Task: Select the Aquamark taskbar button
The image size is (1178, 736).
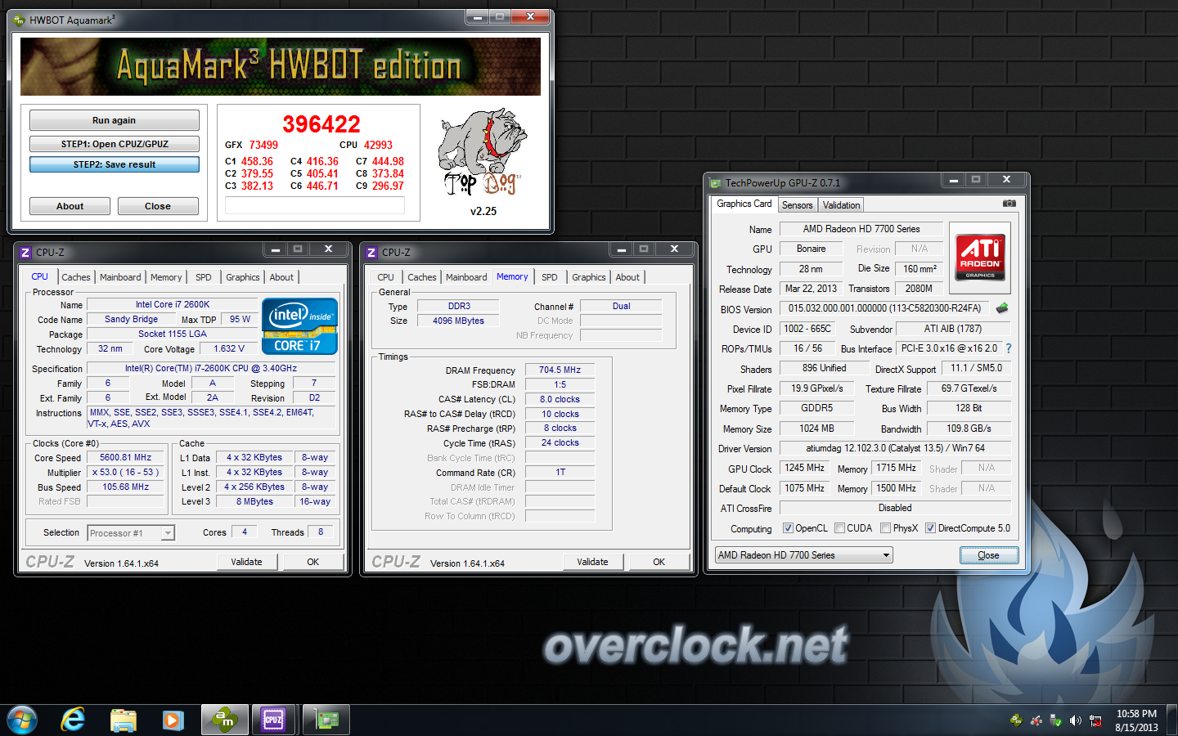Action: point(225,720)
